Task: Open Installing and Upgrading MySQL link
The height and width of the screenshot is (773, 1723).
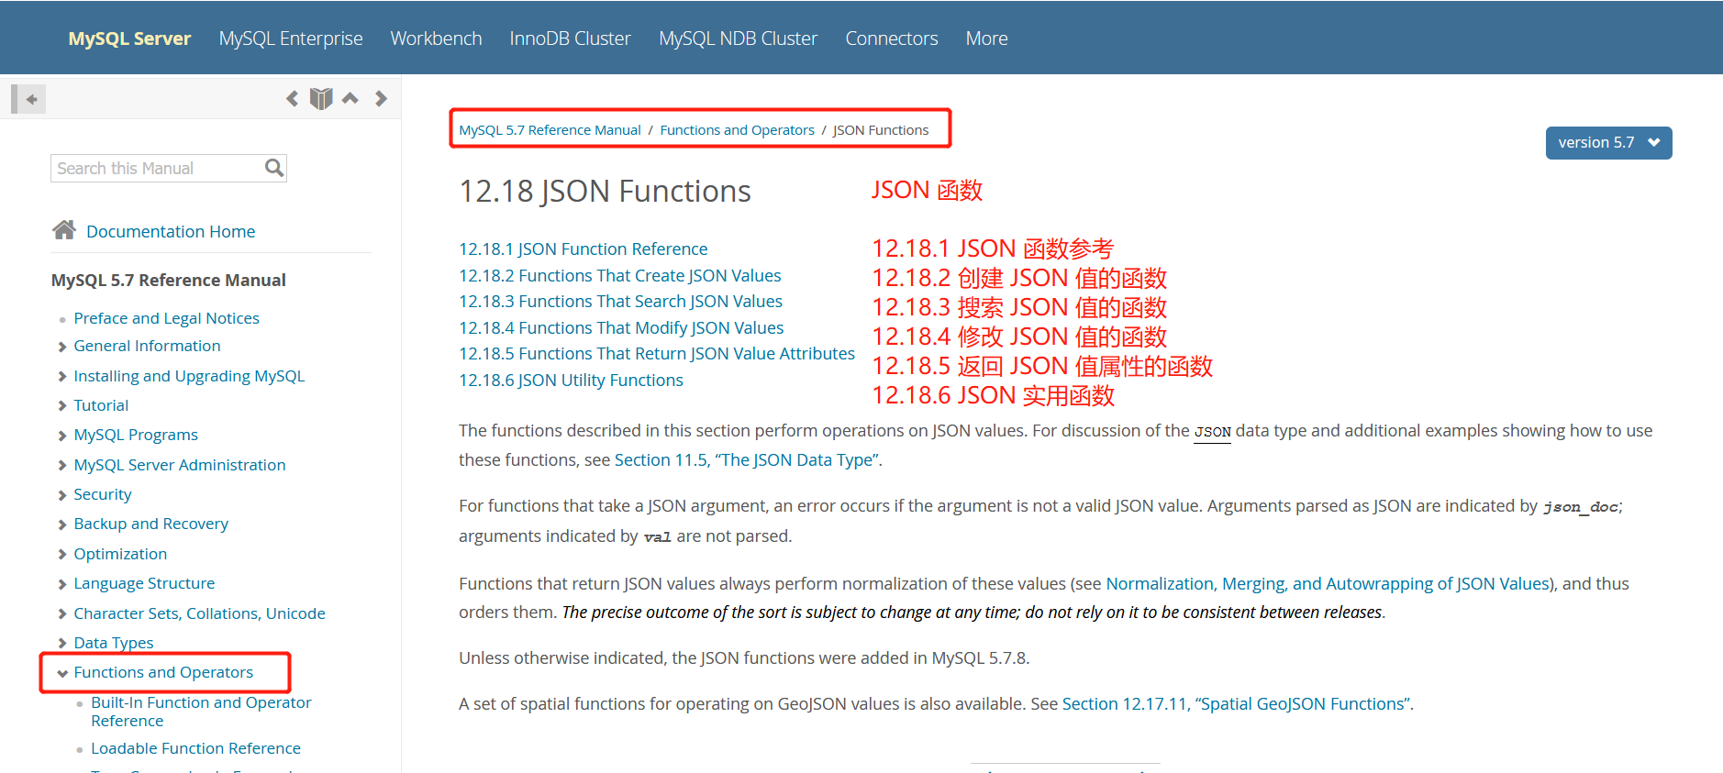Action: tap(189, 376)
